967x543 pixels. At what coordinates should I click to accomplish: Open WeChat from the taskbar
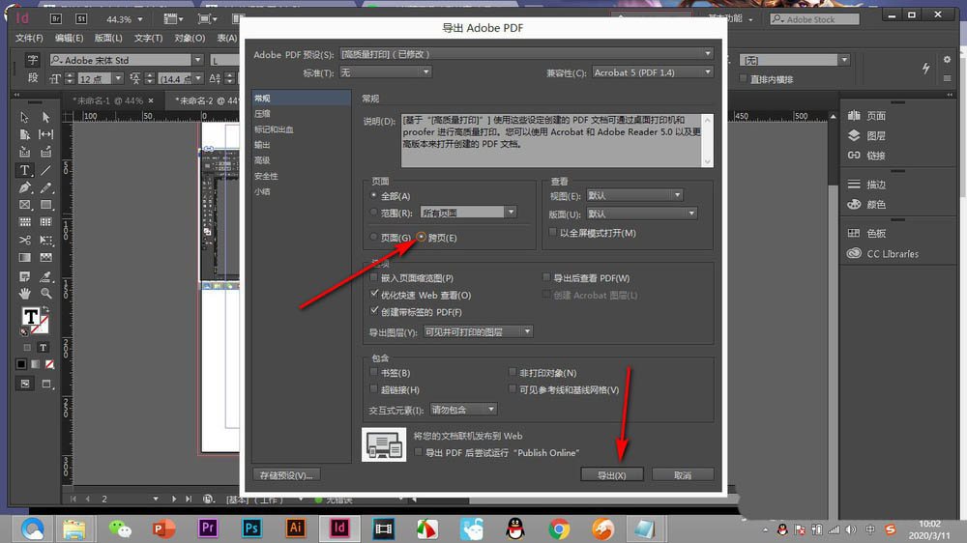120,529
